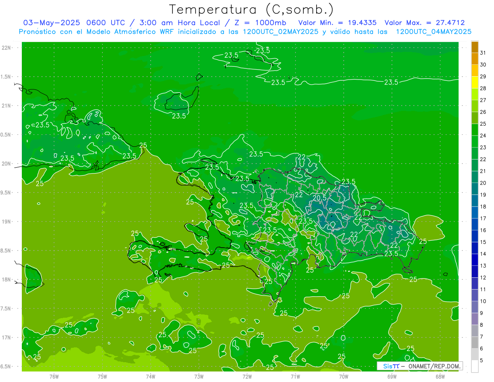Click the 69W longitude axis label
494x382 pixels.
pyautogui.click(x=391, y=376)
